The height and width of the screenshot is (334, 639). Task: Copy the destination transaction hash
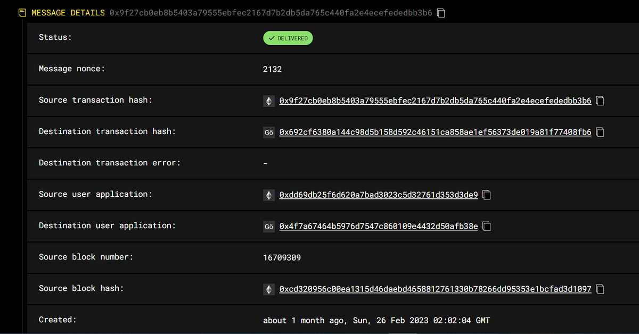click(600, 132)
